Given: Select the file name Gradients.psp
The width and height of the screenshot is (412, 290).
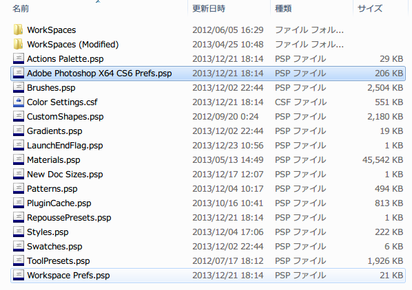Looking at the screenshot, I should coord(54,131).
